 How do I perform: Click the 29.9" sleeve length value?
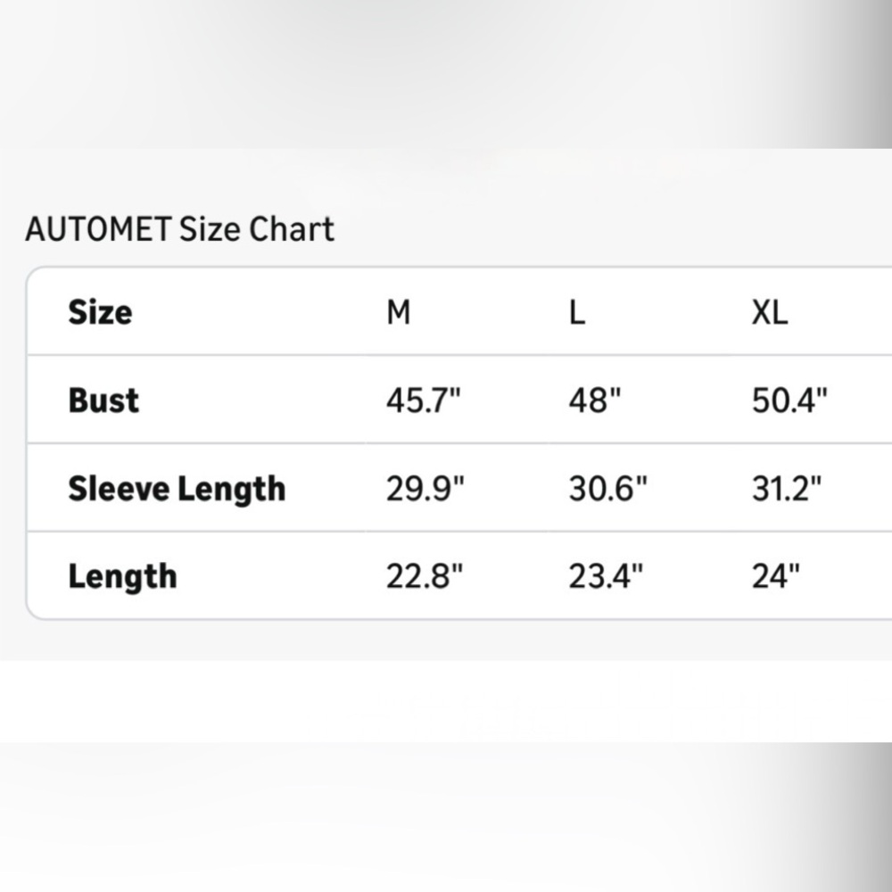point(425,489)
